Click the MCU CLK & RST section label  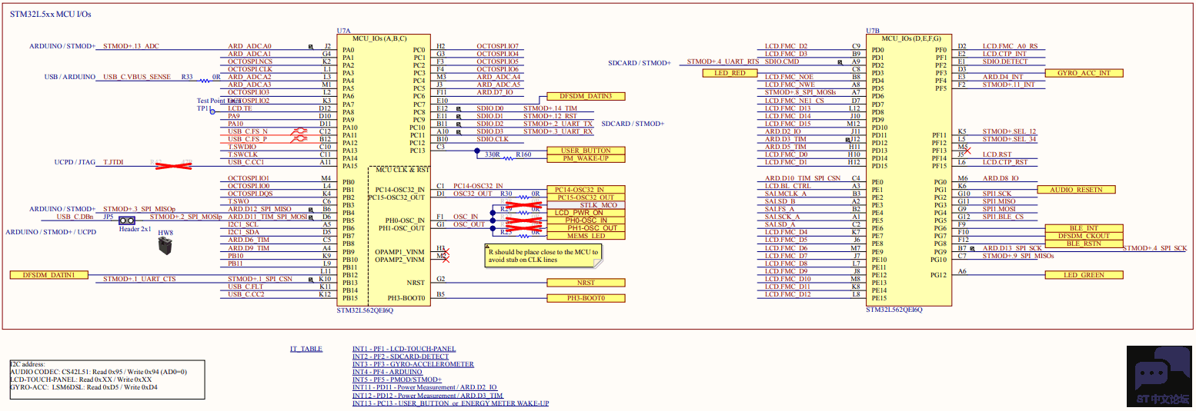(x=403, y=168)
